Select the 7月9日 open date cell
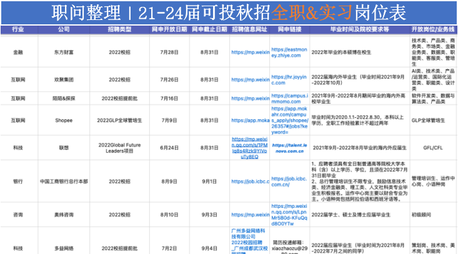The width and height of the screenshot is (458, 254). 169,120
